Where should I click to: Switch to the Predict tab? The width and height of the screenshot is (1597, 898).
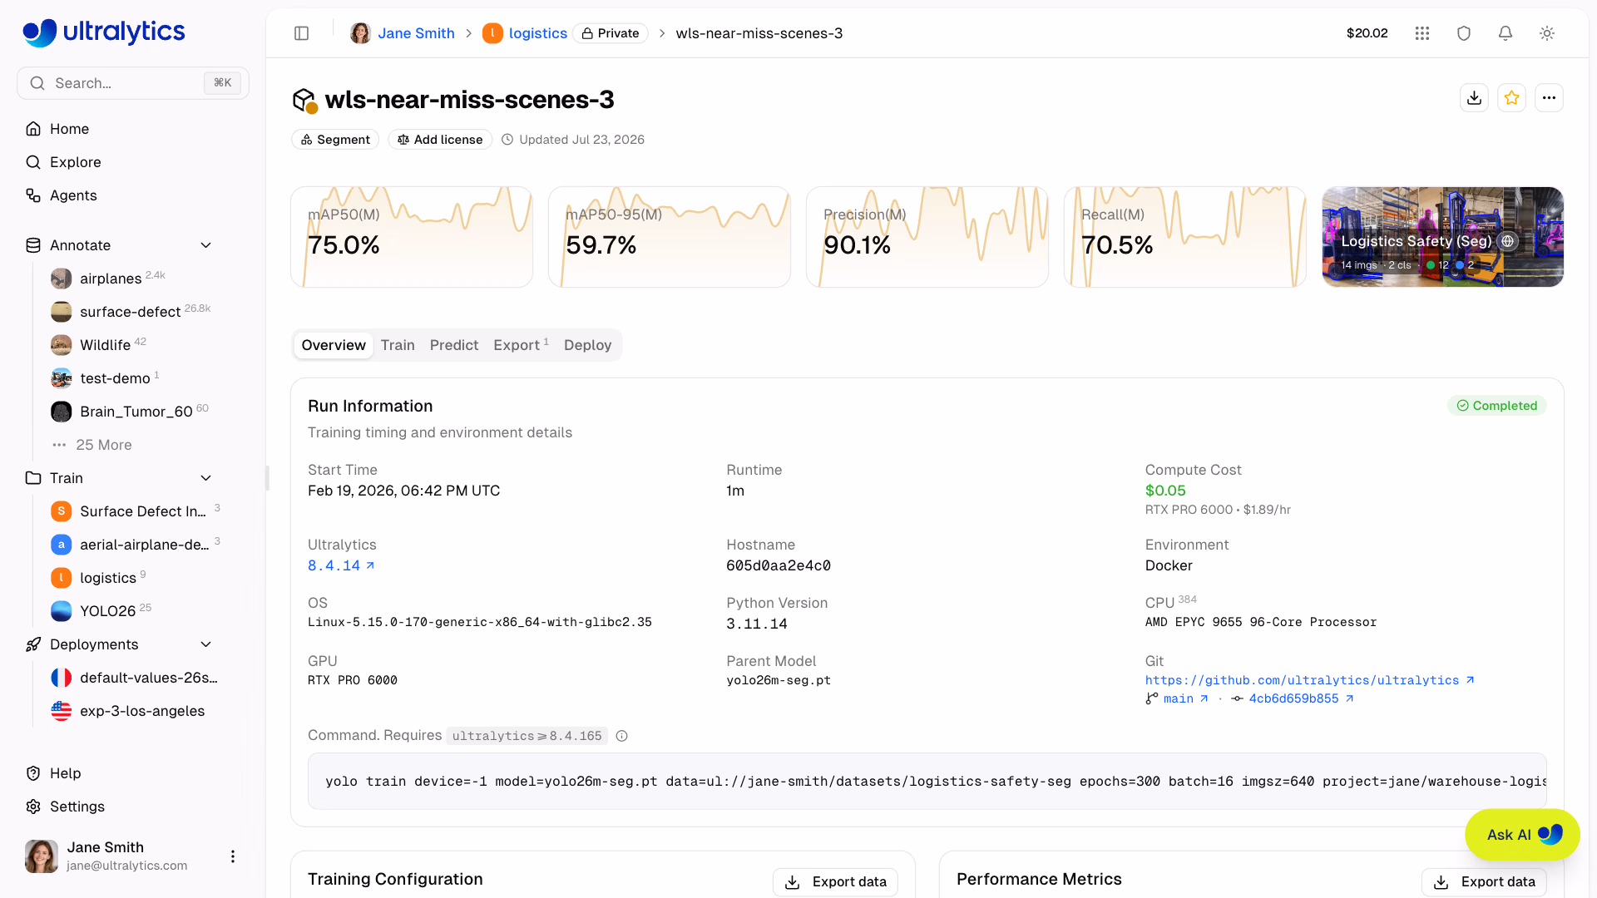click(454, 345)
